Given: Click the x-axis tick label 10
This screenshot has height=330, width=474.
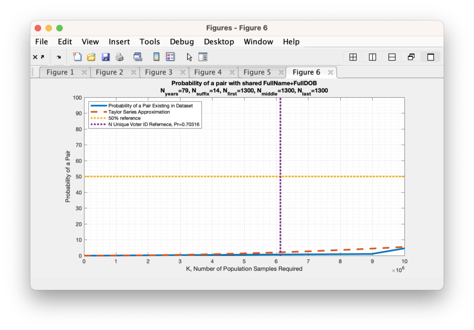Looking at the screenshot, I should (404, 262).
